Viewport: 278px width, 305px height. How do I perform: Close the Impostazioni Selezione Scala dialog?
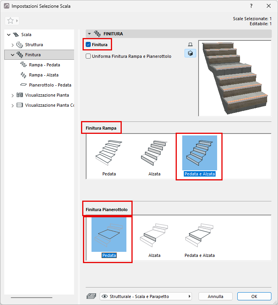(x=269, y=6)
